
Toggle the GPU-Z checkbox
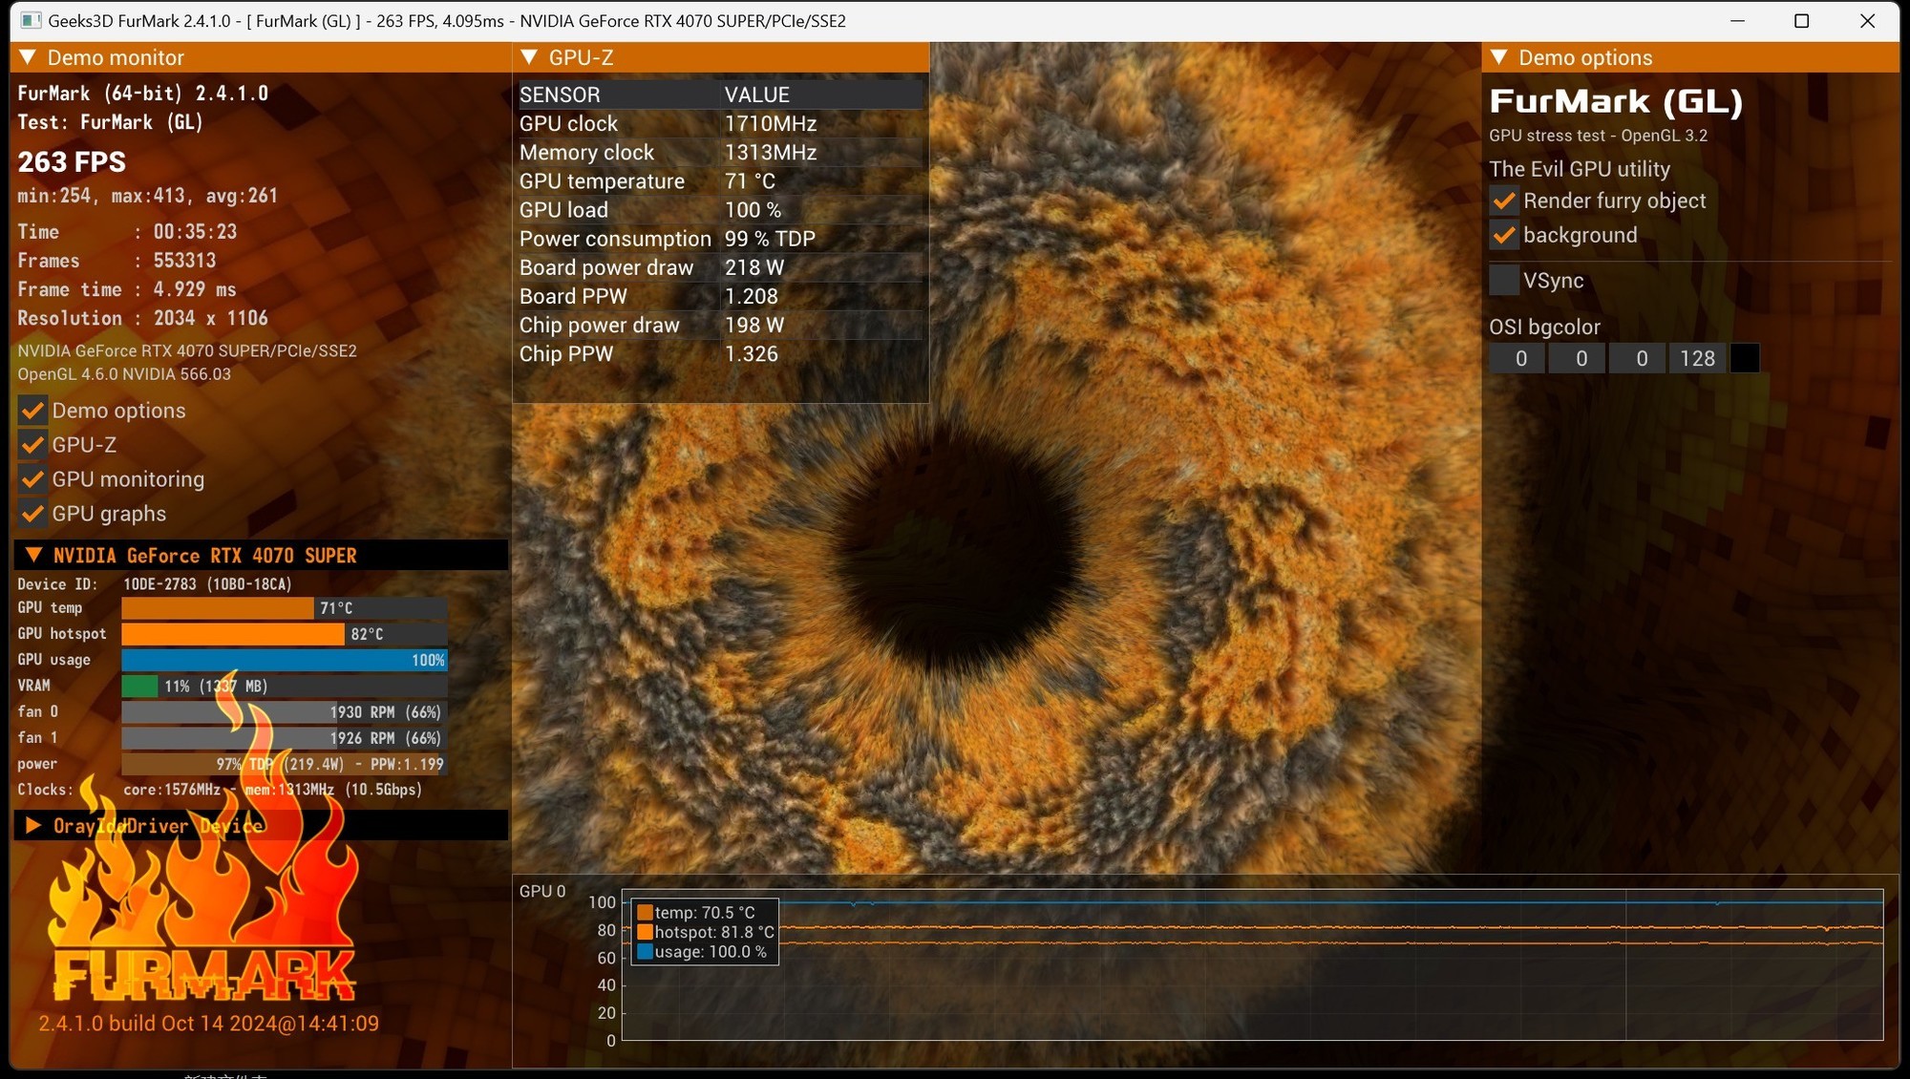coord(32,445)
